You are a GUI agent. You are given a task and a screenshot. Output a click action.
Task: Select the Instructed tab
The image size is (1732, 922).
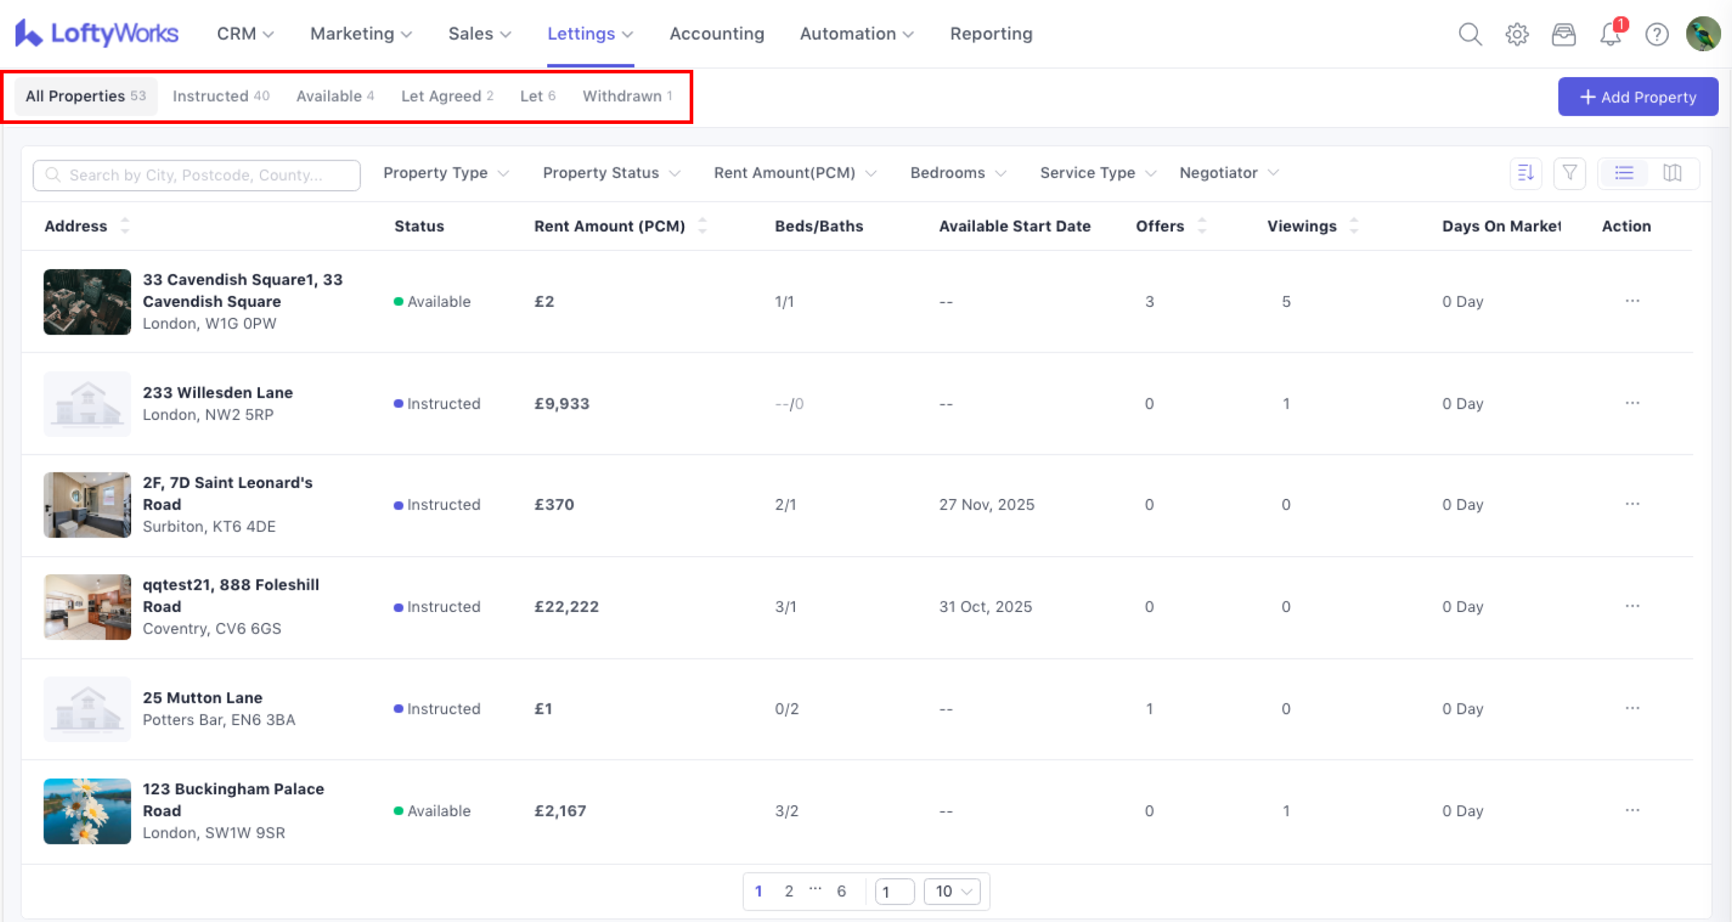[220, 96]
